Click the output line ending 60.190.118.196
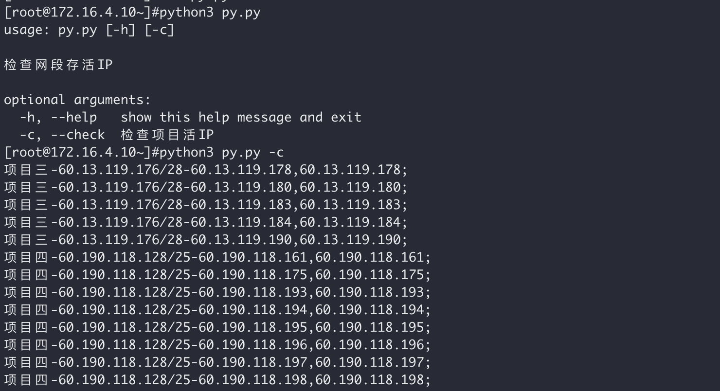The image size is (720, 391). click(x=217, y=345)
